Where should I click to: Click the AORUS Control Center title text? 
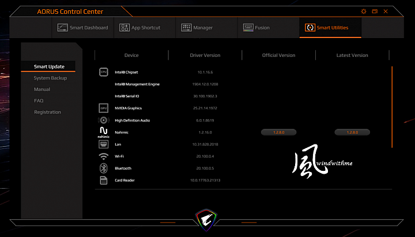pos(70,12)
